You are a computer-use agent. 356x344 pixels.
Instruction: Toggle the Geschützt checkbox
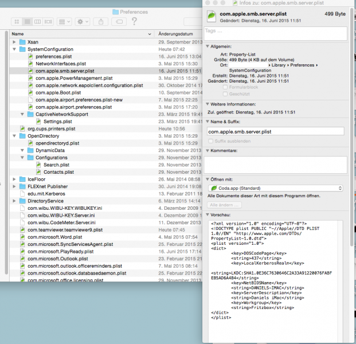[225, 94]
